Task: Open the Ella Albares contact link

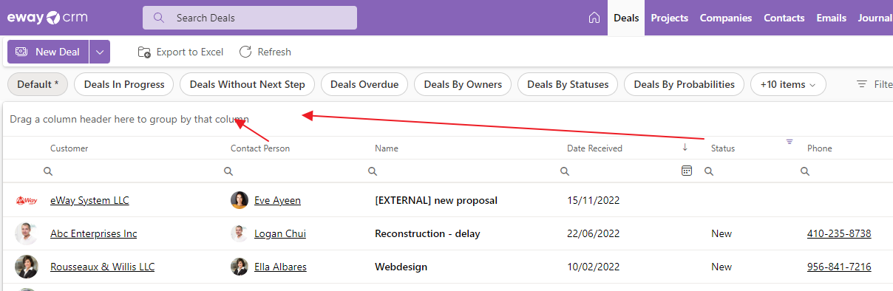Action: [x=280, y=267]
